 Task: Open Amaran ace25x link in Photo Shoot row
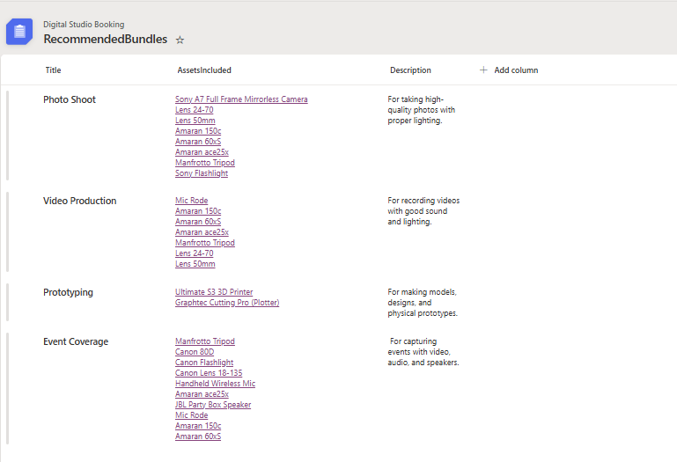pyautogui.click(x=202, y=152)
